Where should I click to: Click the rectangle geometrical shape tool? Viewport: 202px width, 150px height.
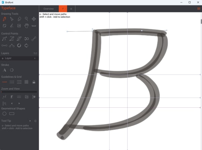pyautogui.click(x=12, y=114)
